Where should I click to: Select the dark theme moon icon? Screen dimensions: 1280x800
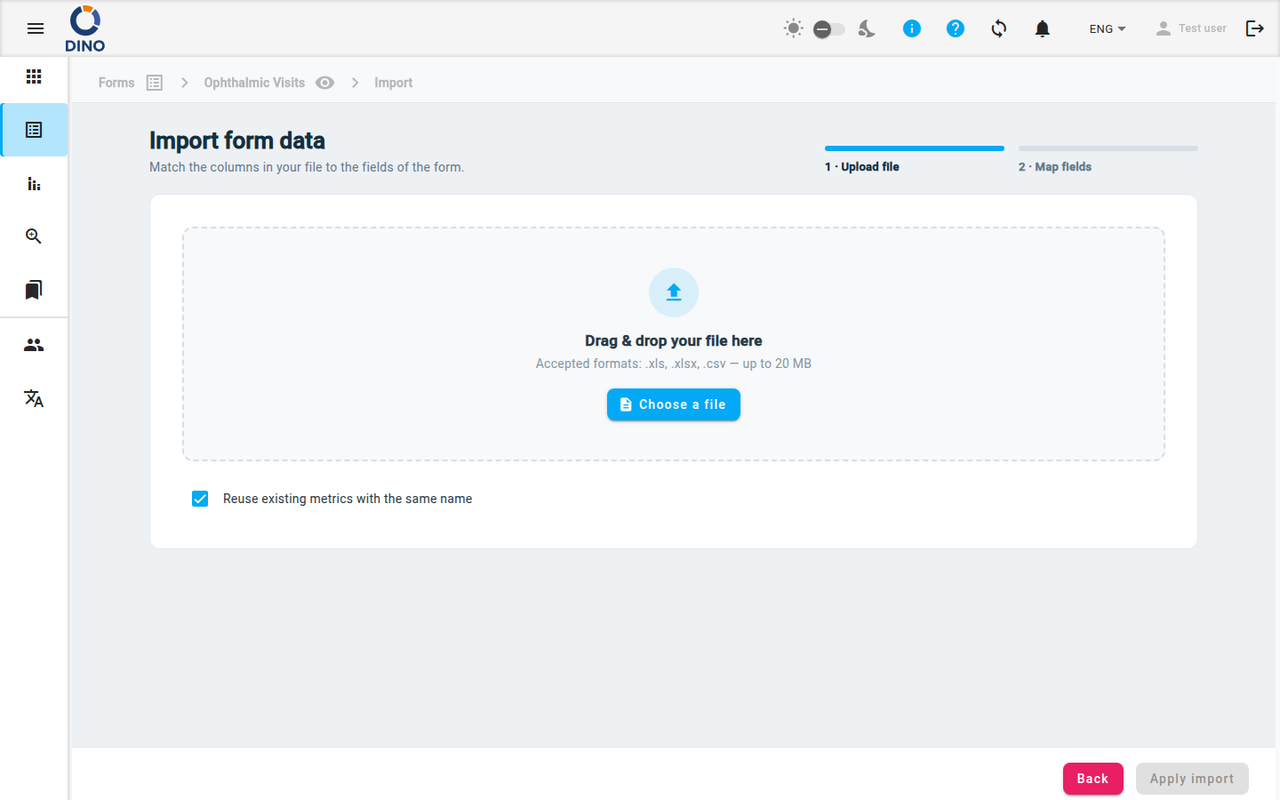coord(867,28)
